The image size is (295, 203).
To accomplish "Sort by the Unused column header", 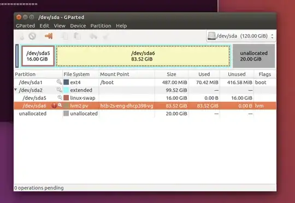I will pos(237,74).
